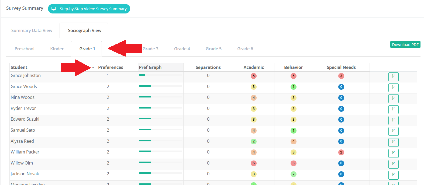The width and height of the screenshot is (424, 185).
Task: Click Grace Woods' green Behavior badge 1
Action: click(x=294, y=87)
